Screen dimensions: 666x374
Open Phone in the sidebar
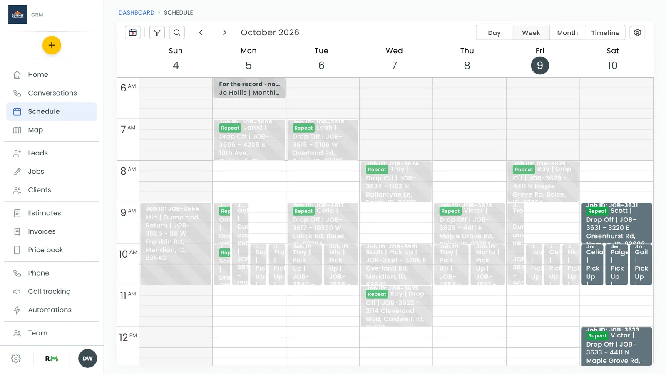click(x=52, y=273)
